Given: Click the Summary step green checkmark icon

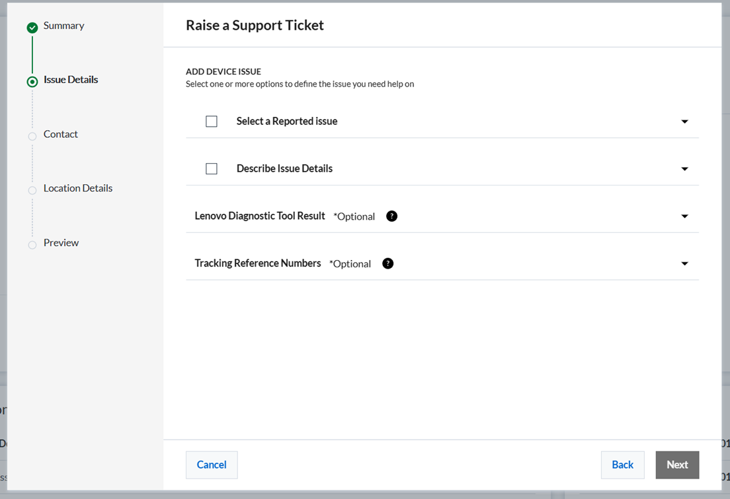Looking at the screenshot, I should point(32,28).
